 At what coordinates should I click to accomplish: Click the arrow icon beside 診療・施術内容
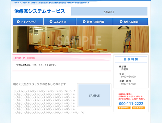click(84, 22)
